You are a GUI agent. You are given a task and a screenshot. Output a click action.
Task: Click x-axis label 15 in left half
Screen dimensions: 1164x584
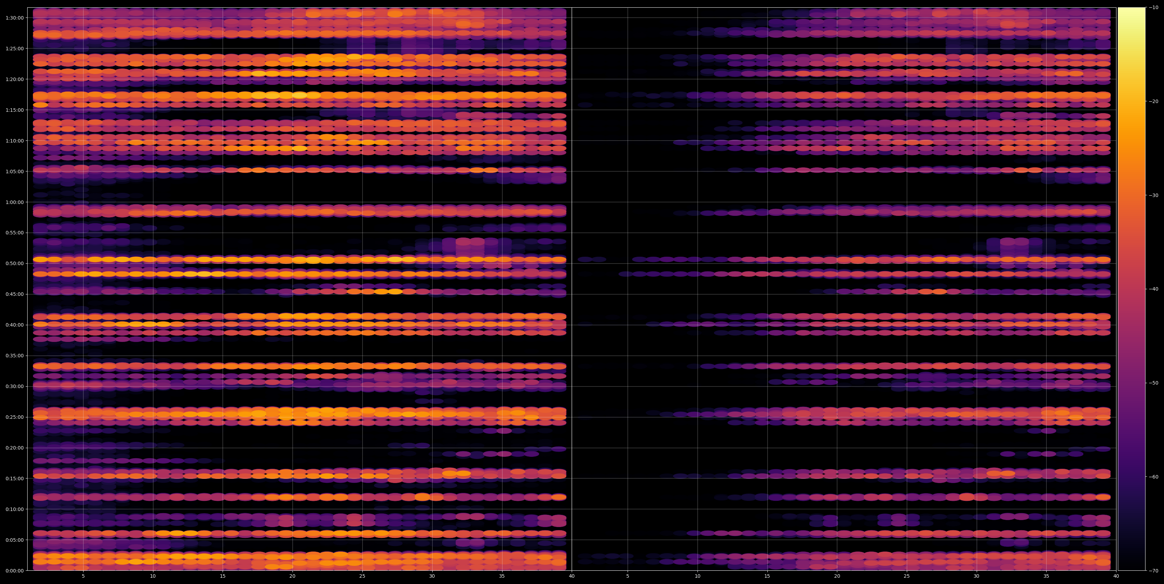[223, 576]
